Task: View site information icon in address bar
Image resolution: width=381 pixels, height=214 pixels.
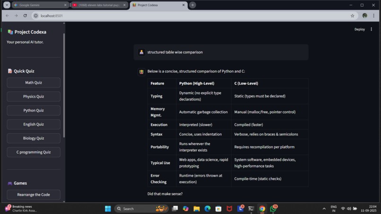Action: (x=36, y=16)
